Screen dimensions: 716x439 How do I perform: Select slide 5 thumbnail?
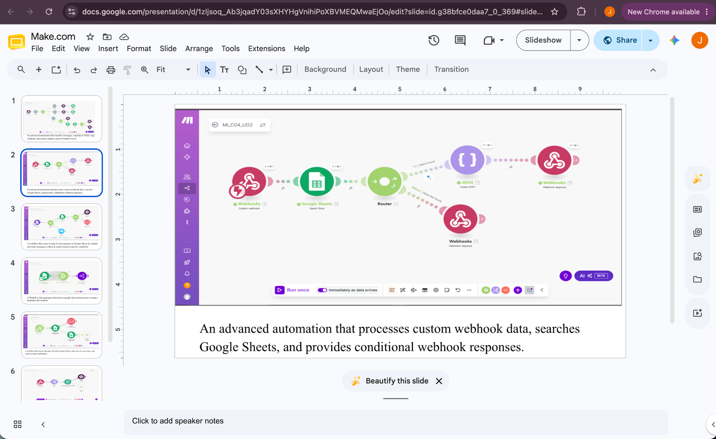[62, 334]
